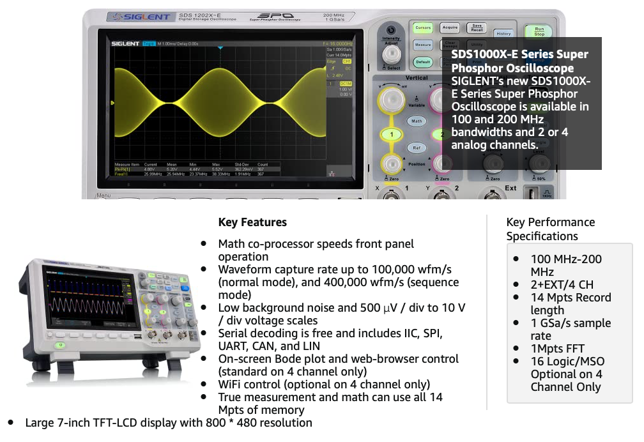Click the 1Mpts FFT spec item

pyautogui.click(x=557, y=348)
